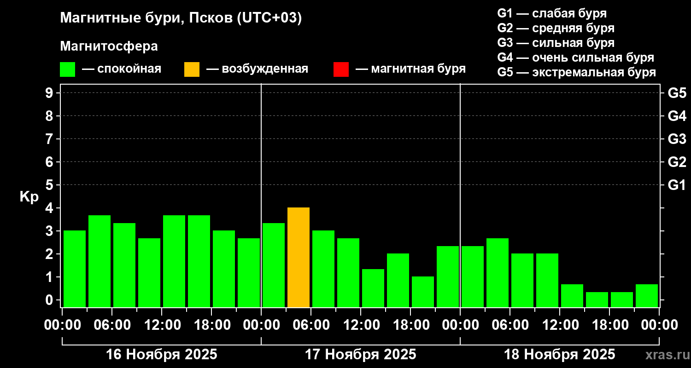Click the 'G4 — очень сильная буря' legend line
Screen dimensions: 691x368
point(576,57)
